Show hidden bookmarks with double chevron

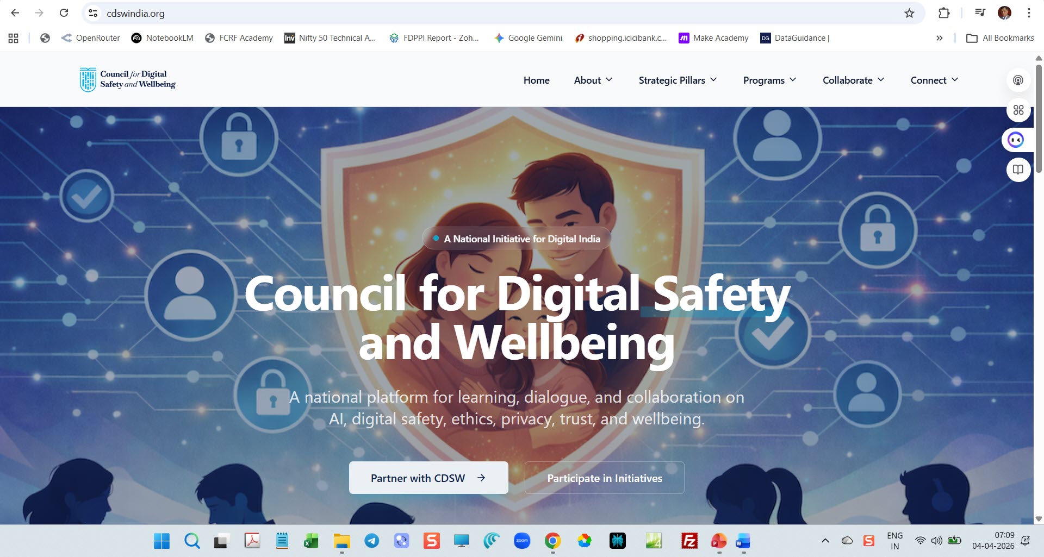click(x=939, y=38)
